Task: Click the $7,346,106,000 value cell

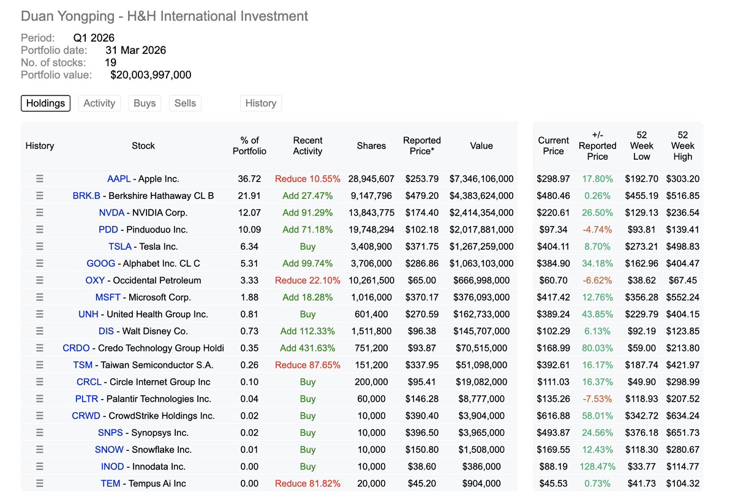Action: coord(481,179)
